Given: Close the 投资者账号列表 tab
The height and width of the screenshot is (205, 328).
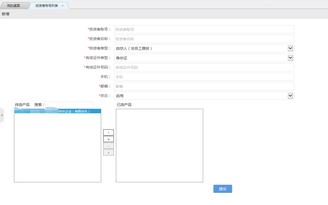Looking at the screenshot, I should [63, 6].
